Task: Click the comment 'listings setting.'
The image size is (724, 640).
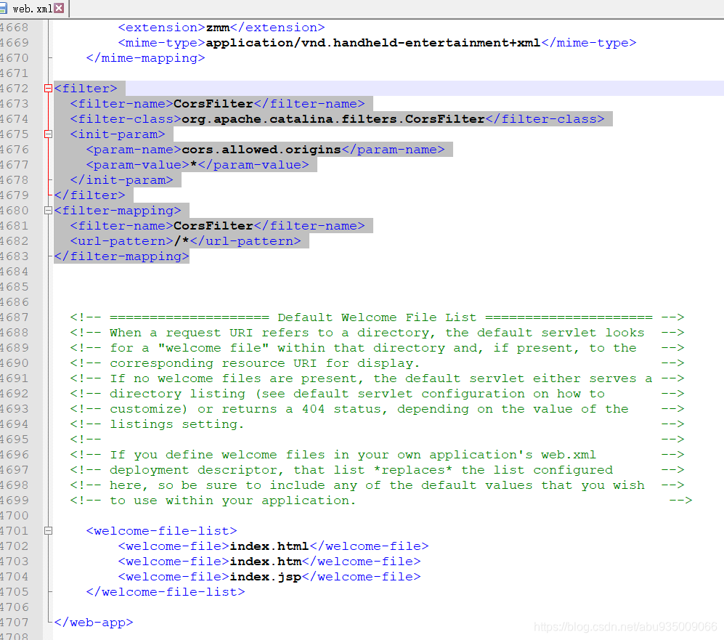Action: pos(177,424)
